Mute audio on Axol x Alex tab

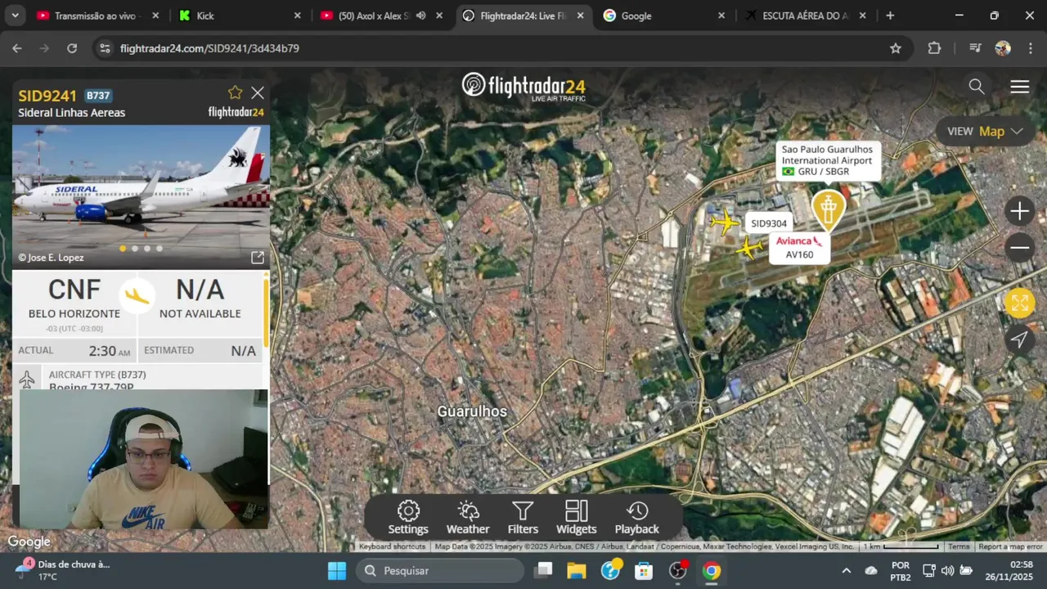point(420,16)
